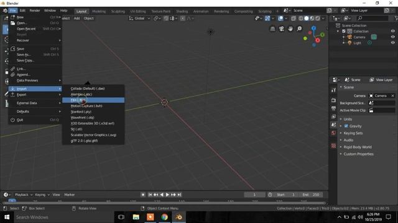Screen dimensions: 398x223
Task: Open the timeline Marker menu
Action: [69, 195]
